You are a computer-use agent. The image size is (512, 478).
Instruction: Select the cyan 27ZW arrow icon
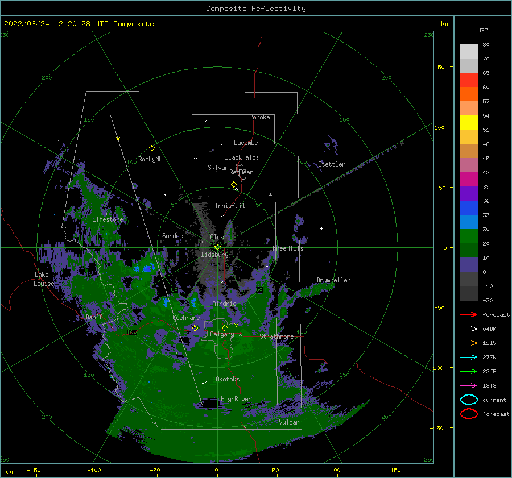[x=469, y=358]
